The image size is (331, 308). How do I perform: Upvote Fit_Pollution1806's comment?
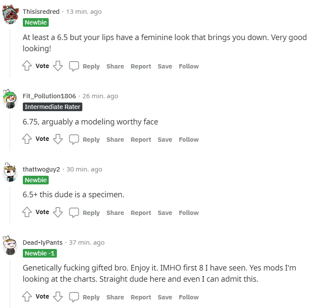27,139
